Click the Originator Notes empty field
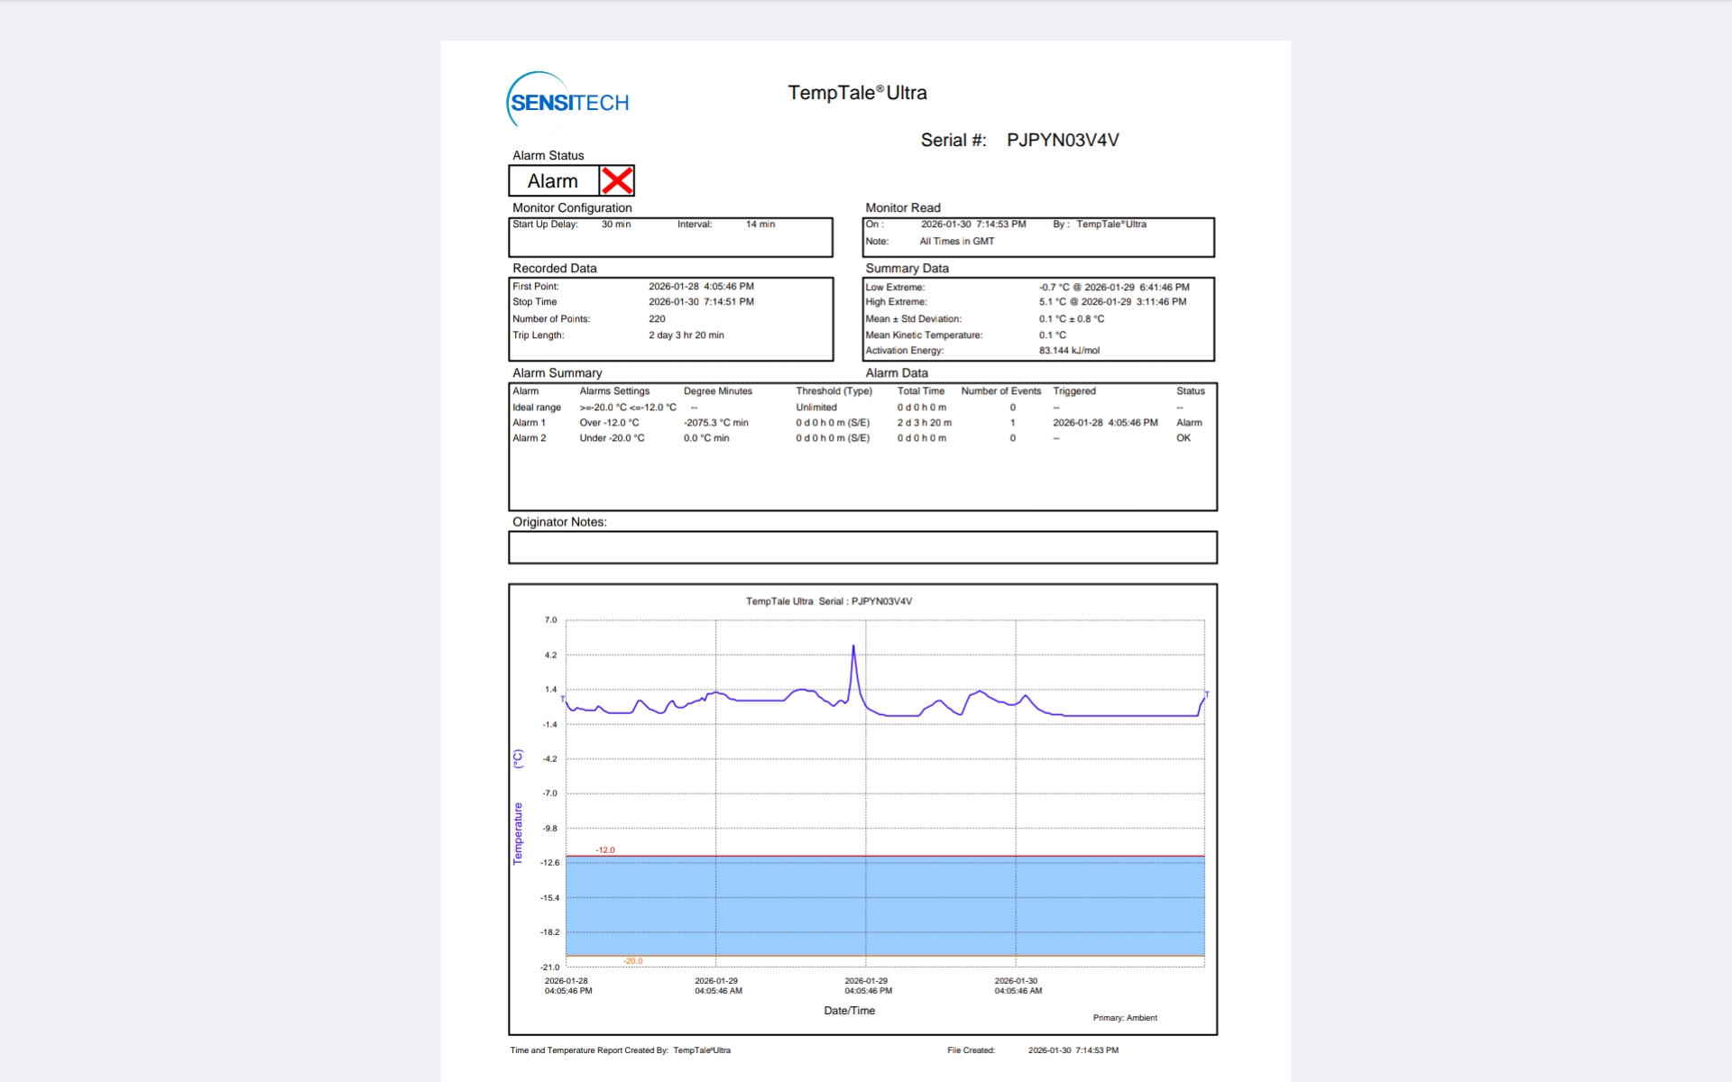 point(861,547)
